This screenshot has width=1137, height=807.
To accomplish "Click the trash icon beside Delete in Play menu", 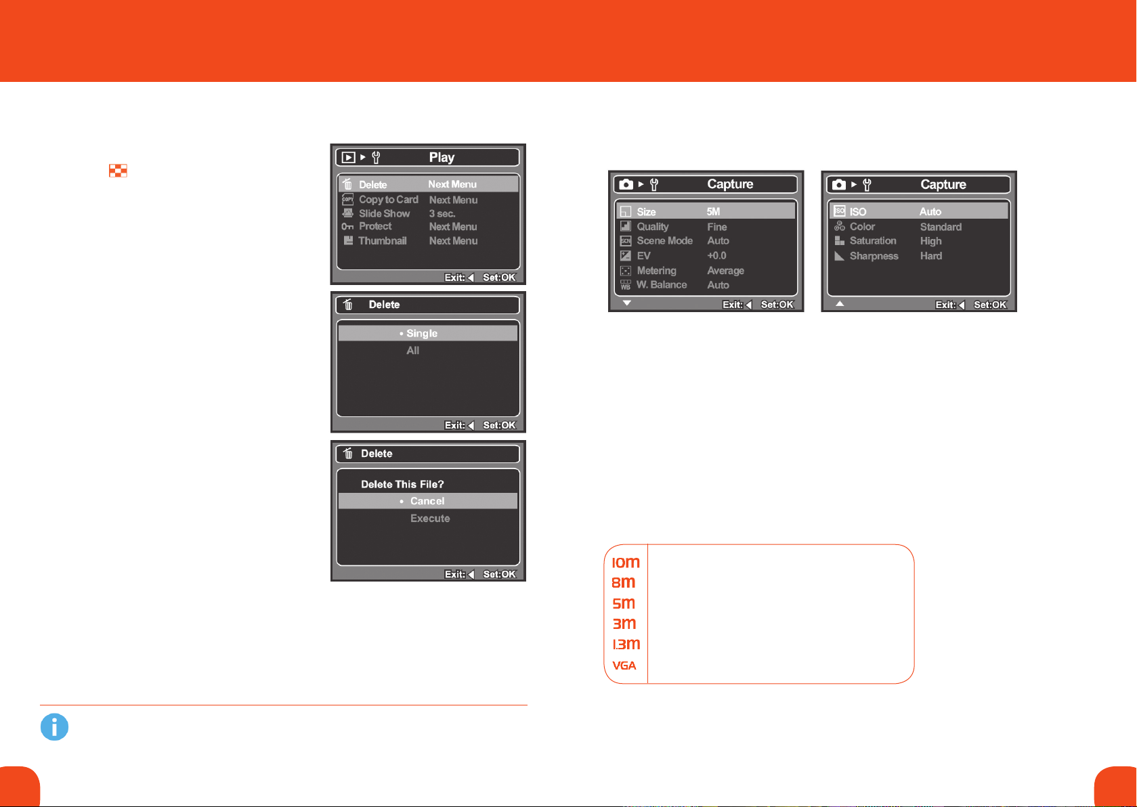I will point(347,184).
